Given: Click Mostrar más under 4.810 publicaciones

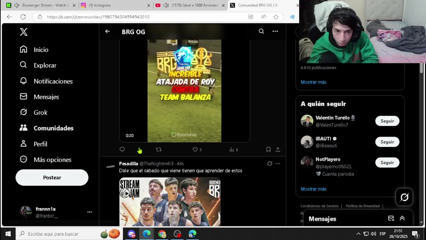Looking at the screenshot, I should (x=314, y=82).
